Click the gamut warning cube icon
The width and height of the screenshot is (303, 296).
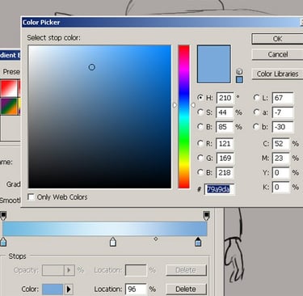point(239,71)
